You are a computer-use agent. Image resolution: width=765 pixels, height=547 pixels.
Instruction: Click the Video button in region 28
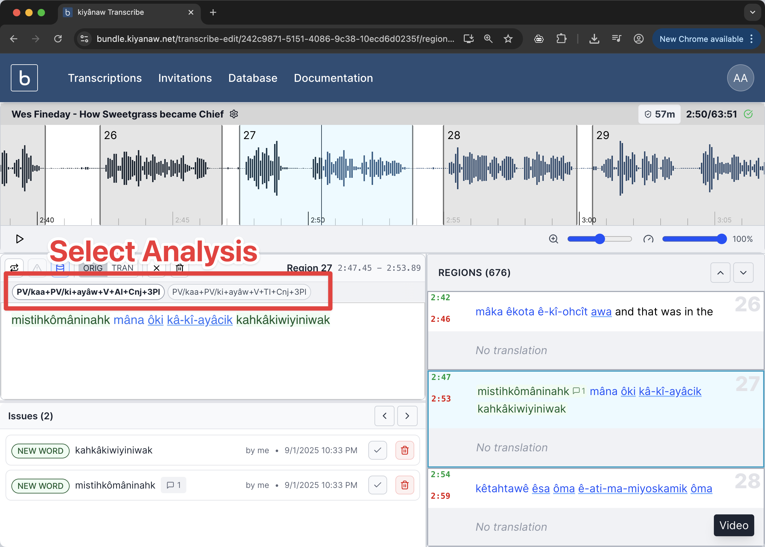(734, 525)
